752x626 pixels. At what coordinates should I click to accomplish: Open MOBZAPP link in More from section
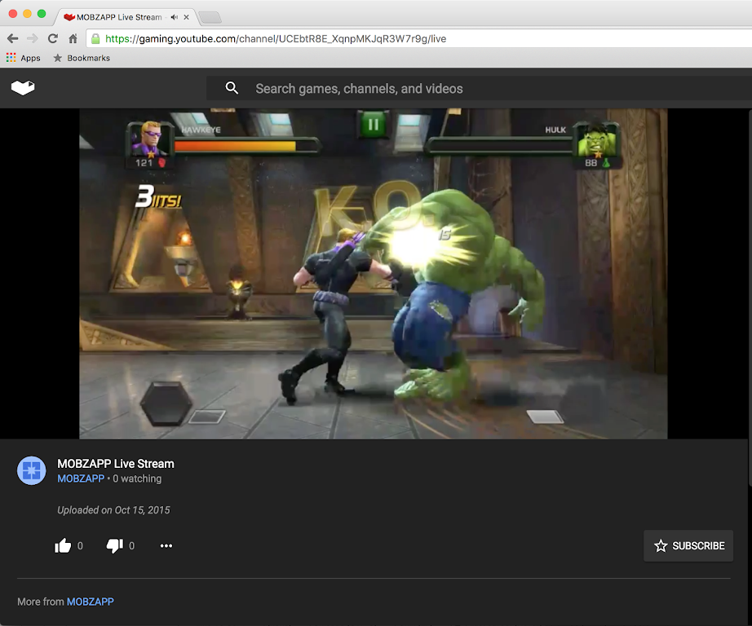coord(91,602)
